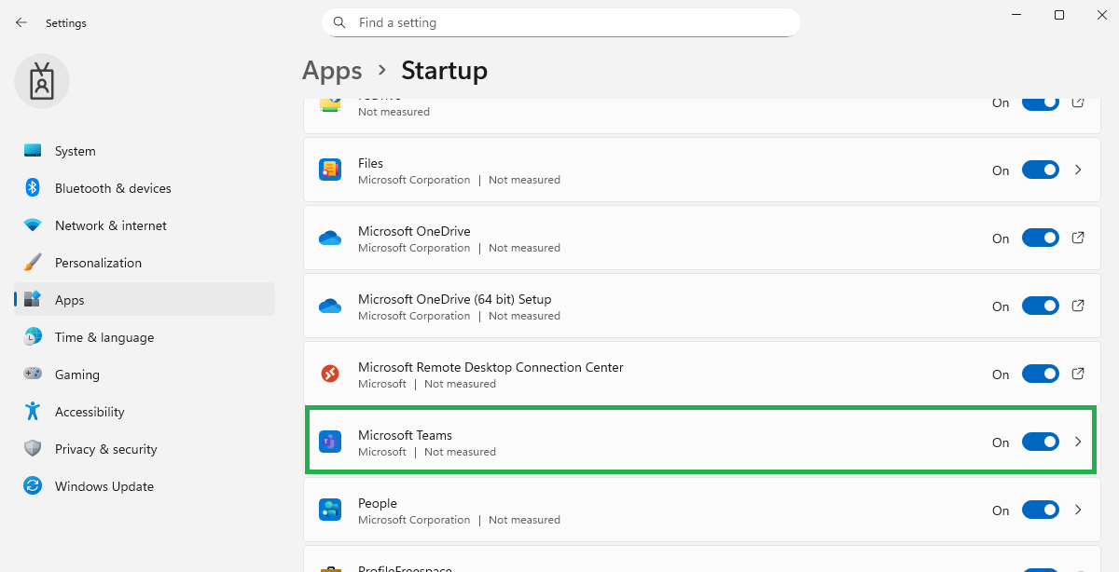Click the back arrow in Settings
The image size is (1119, 572).
[21, 22]
